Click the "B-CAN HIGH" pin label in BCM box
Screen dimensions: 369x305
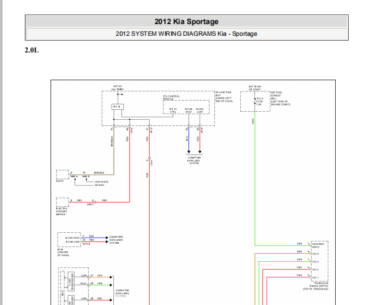point(73,238)
